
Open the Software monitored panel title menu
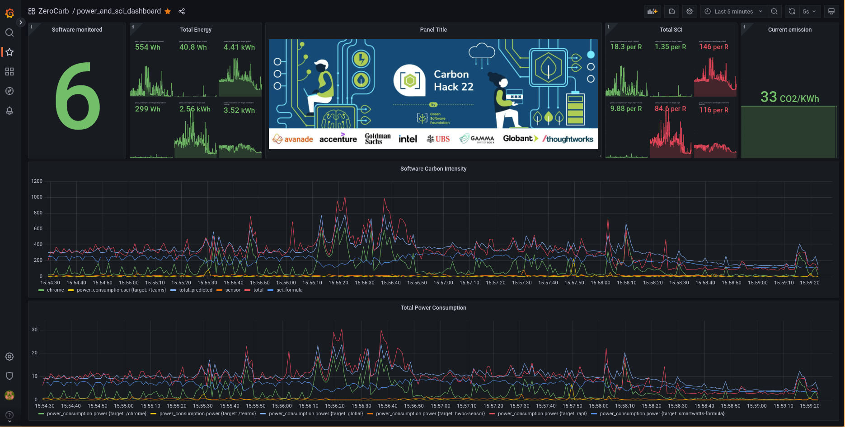77,30
